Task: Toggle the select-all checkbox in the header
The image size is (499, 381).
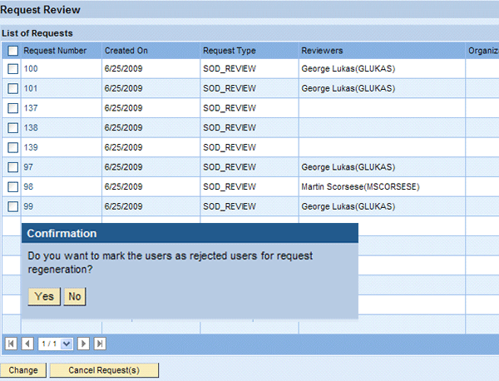Action: tap(12, 51)
